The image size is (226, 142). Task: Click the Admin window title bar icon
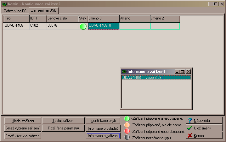(x=4, y=4)
